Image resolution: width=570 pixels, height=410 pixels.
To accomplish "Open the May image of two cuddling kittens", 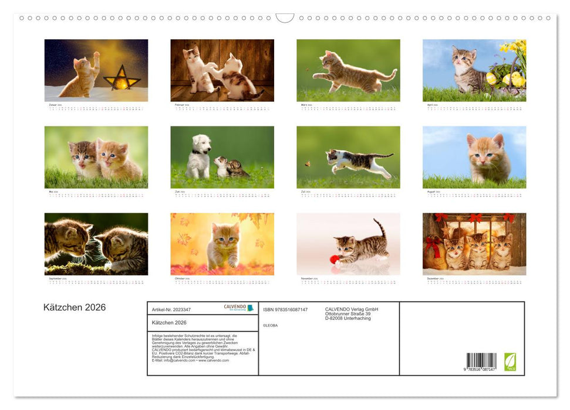I will (x=96, y=157).
